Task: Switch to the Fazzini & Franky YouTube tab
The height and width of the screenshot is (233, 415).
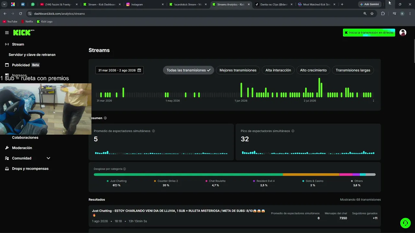Action: pos(59,5)
